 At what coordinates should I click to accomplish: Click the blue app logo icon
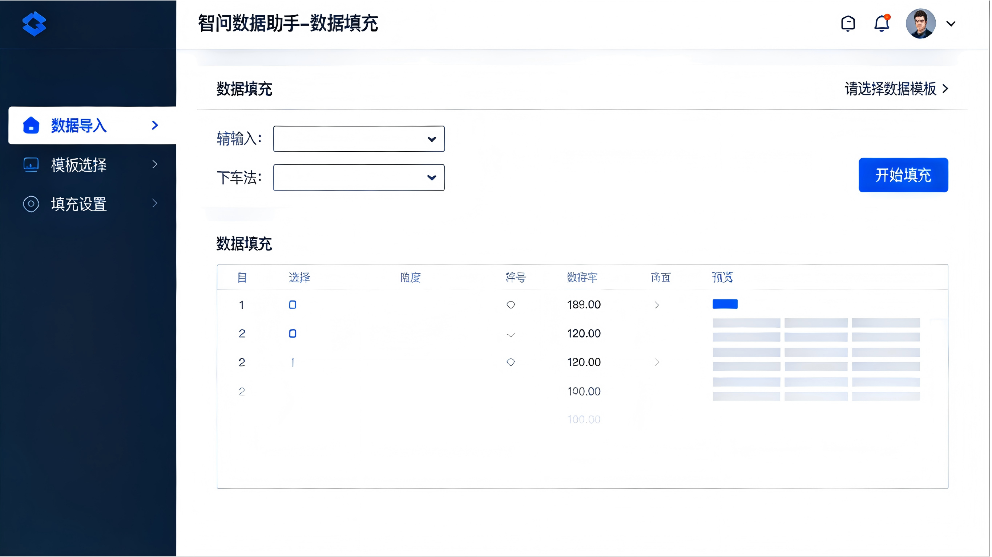34,24
